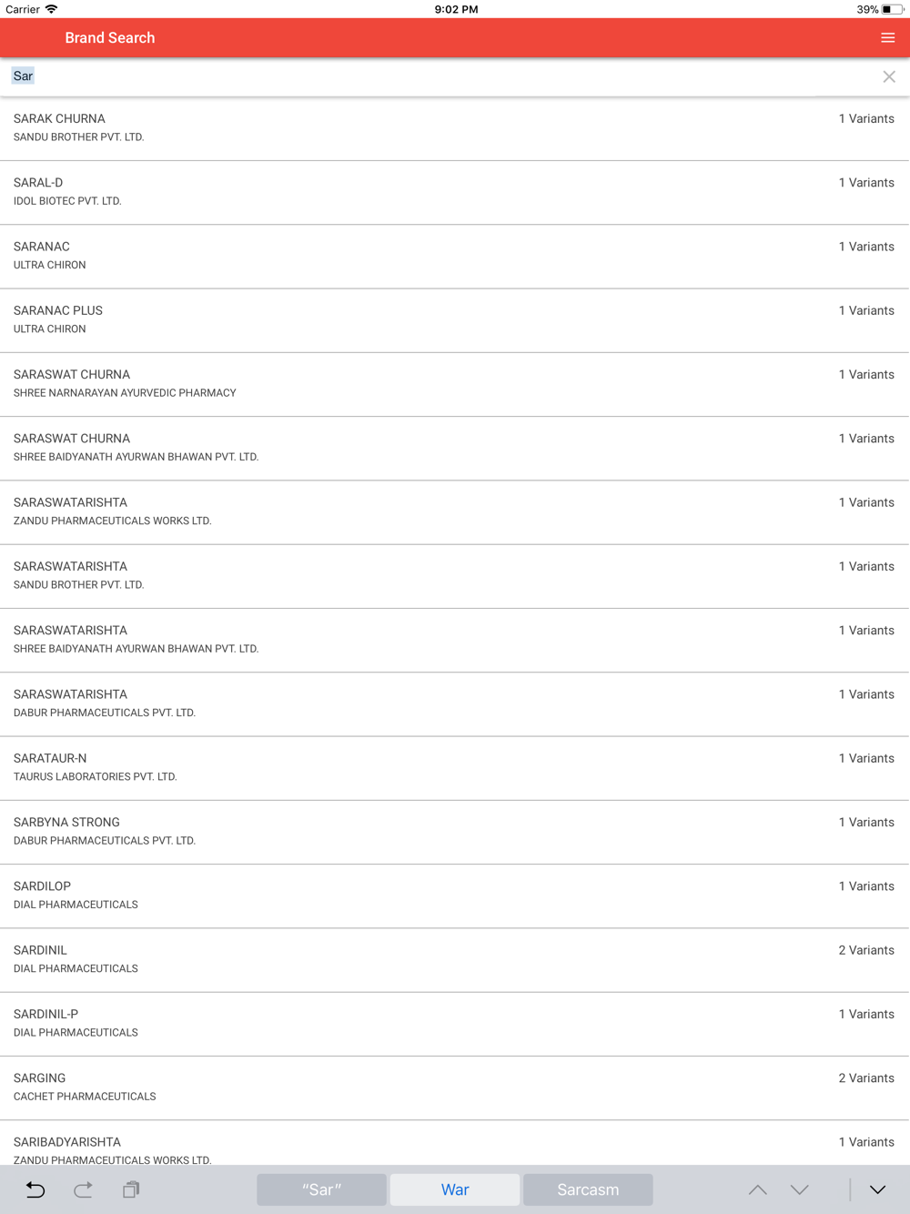Tap the paste clipboard icon
This screenshot has height=1214, width=910.
coord(131,1189)
